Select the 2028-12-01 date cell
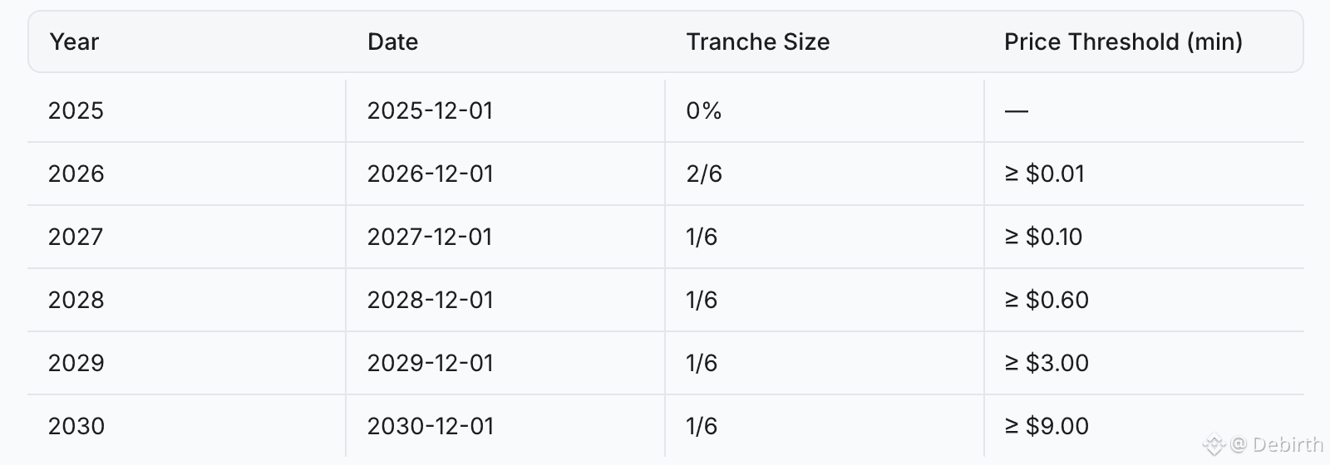 point(430,300)
